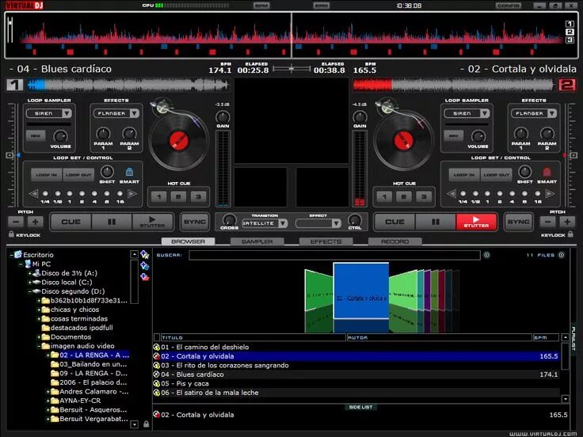This screenshot has width=583, height=437.
Task: Click the middle blue browser sidebar folder icon
Action: pyautogui.click(x=145, y=266)
